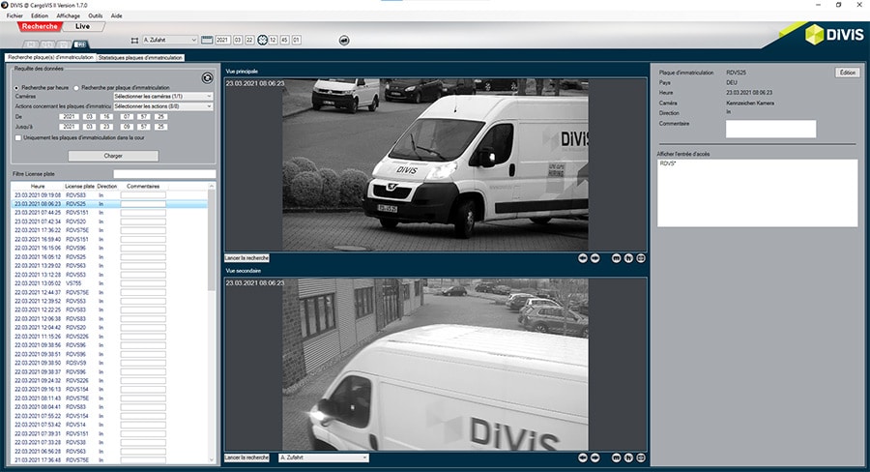Image resolution: width=870 pixels, height=472 pixels.
Task: Open 'Sélectionner les caméras (1/1)' dropdown
Action: click(162, 96)
